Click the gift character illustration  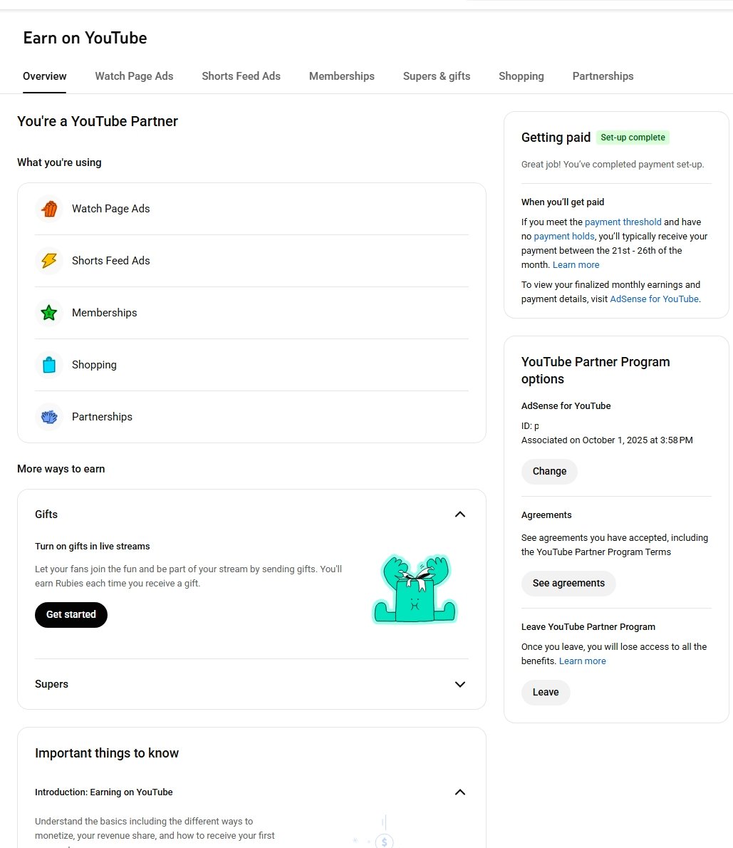coord(414,589)
